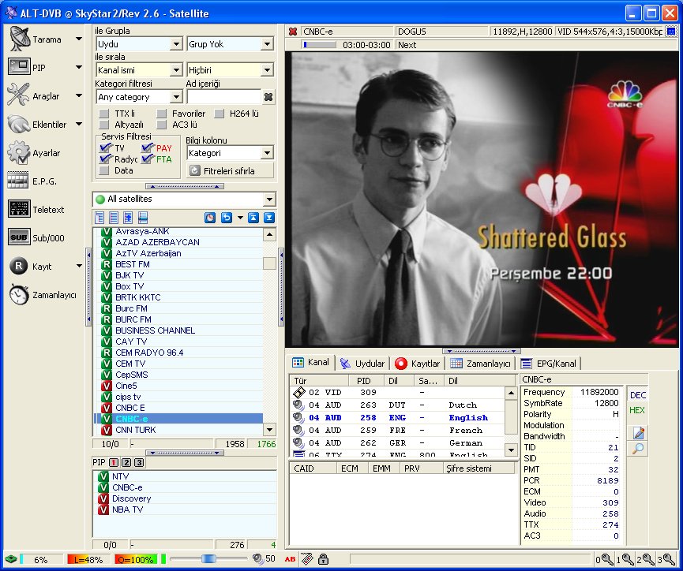Open the Zamanlayıcı tab
Screen dimensions: 683x571
[x=480, y=364]
